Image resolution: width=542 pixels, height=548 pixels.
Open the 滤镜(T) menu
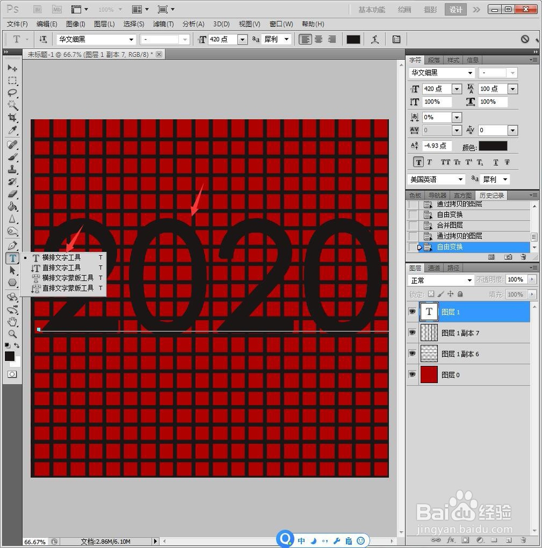tap(163, 24)
